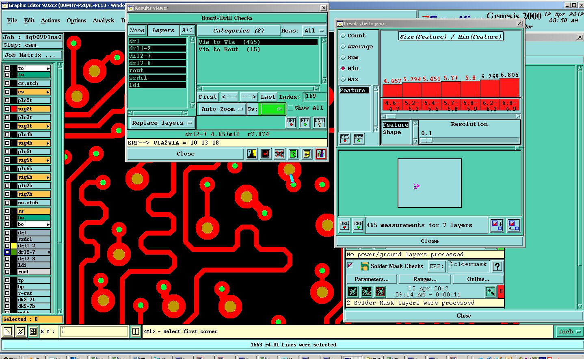Click the Index input field showing 169
Screen dimensions: 584x359
(314, 96)
